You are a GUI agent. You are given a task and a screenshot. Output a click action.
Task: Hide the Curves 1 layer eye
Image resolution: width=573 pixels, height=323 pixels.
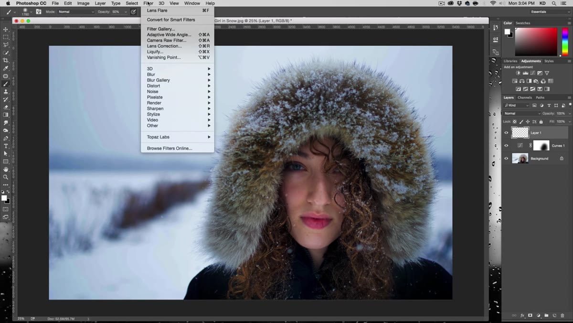(506, 146)
